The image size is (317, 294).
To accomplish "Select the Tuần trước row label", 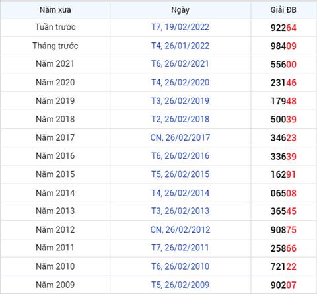I will click(x=55, y=27).
